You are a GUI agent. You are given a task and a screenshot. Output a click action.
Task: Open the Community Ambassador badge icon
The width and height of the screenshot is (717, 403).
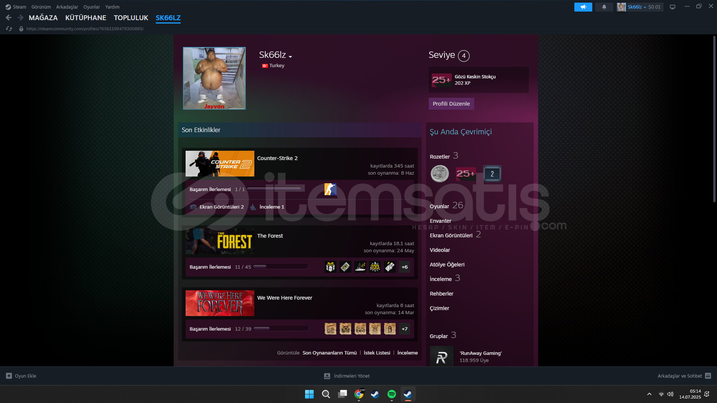(440, 174)
